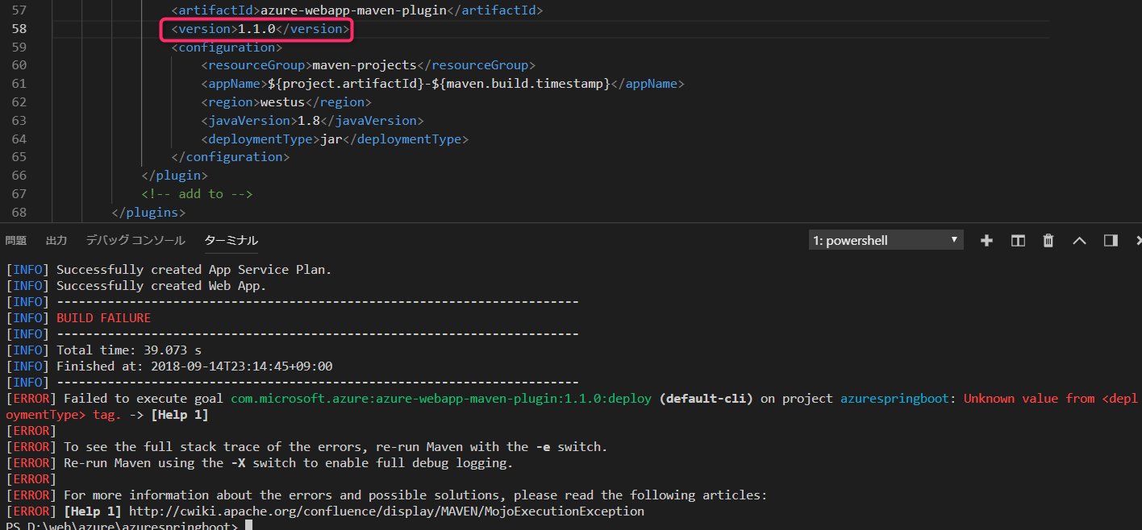This screenshot has width=1142, height=530.
Task: Click the PowerShell prompt input line
Action: [129, 526]
